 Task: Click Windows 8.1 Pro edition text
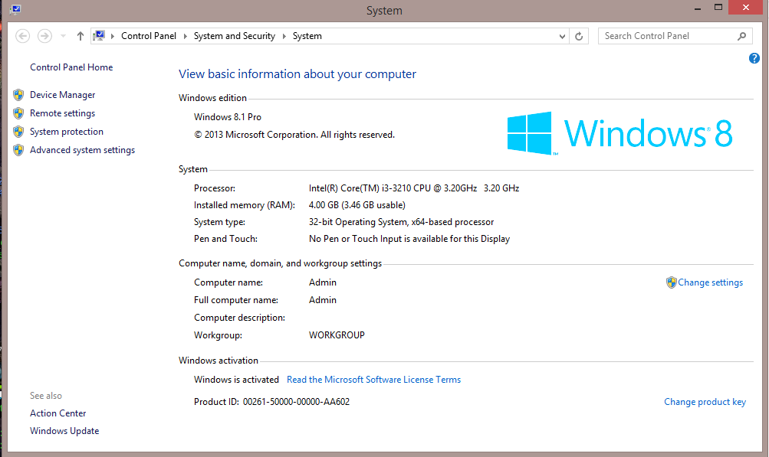pyautogui.click(x=228, y=117)
